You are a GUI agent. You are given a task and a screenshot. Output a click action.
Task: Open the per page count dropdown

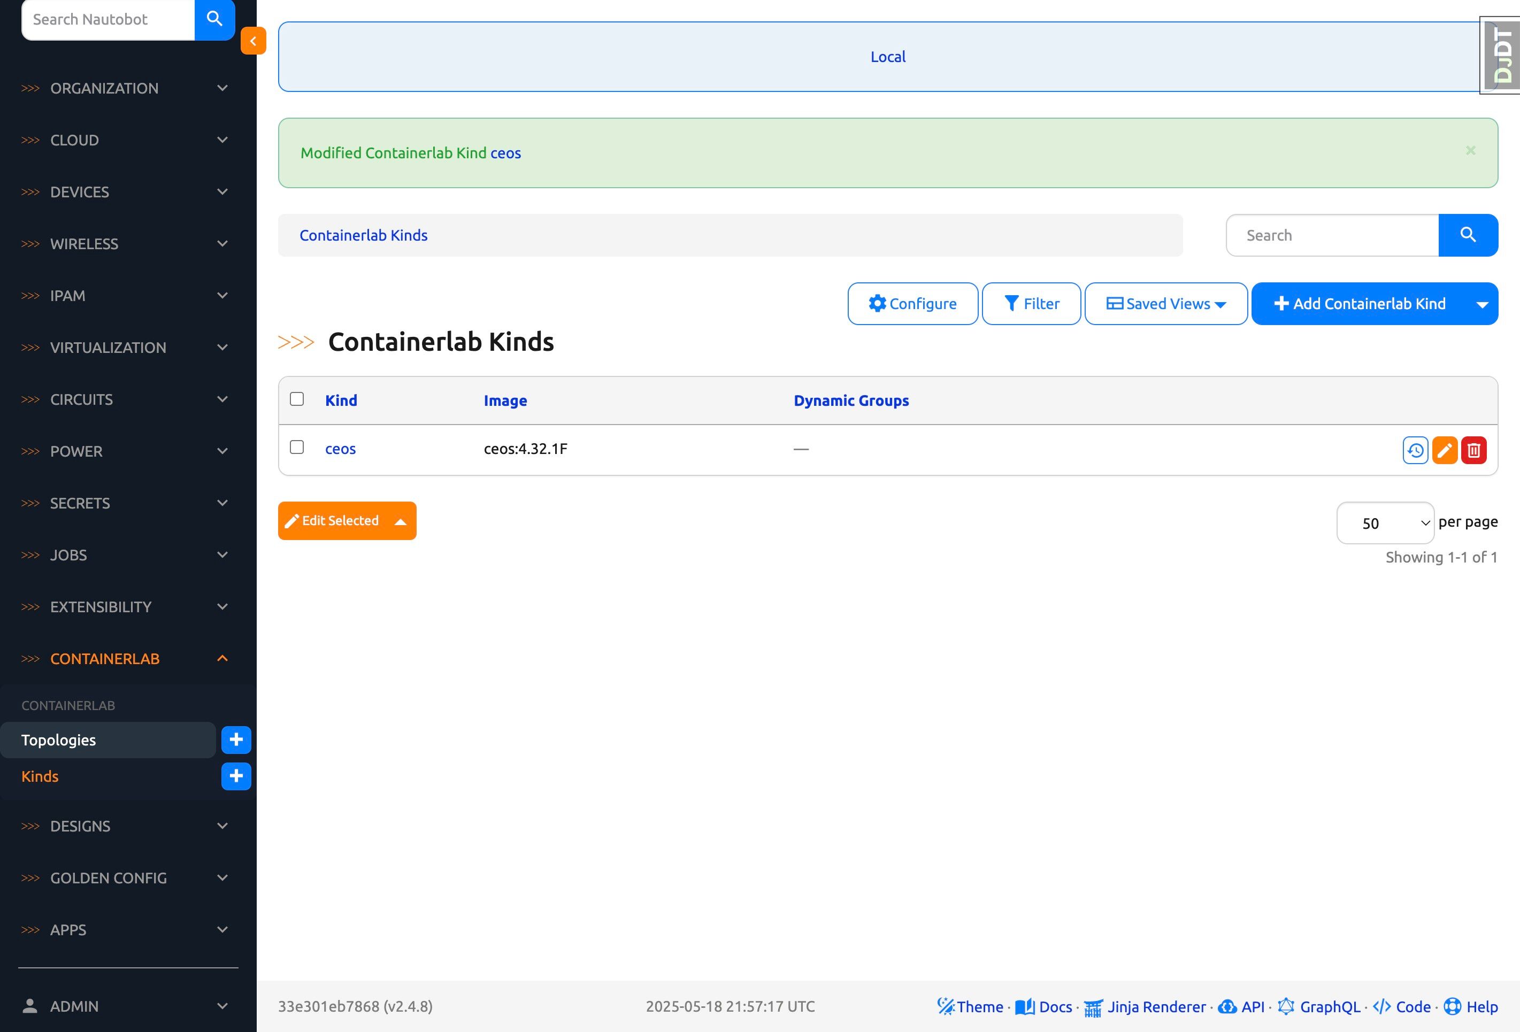tap(1385, 523)
